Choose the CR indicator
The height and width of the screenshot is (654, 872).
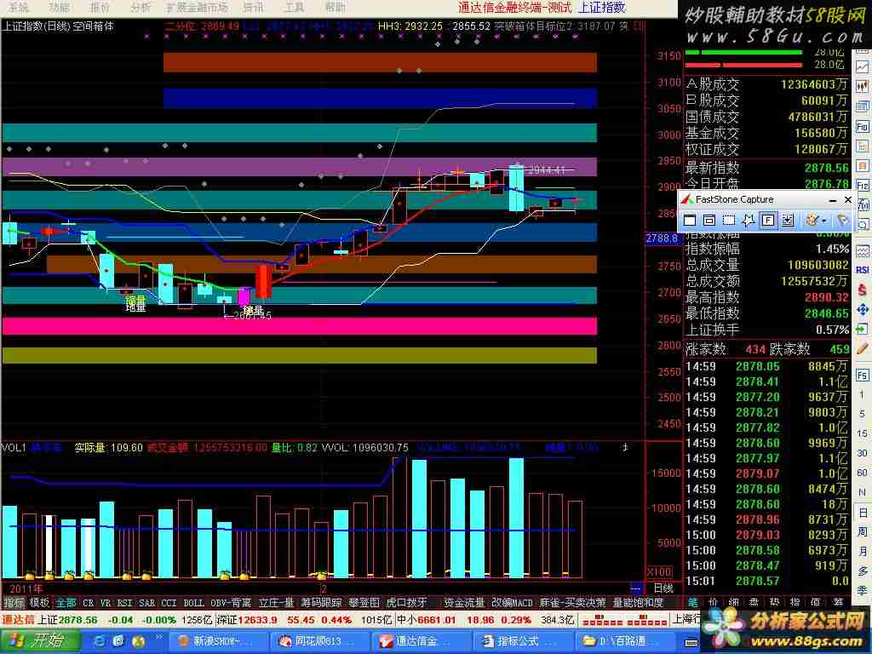click(89, 602)
